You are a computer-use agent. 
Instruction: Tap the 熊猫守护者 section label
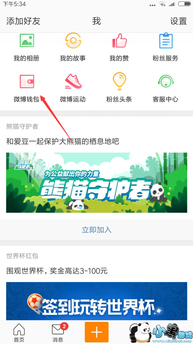tap(22, 126)
